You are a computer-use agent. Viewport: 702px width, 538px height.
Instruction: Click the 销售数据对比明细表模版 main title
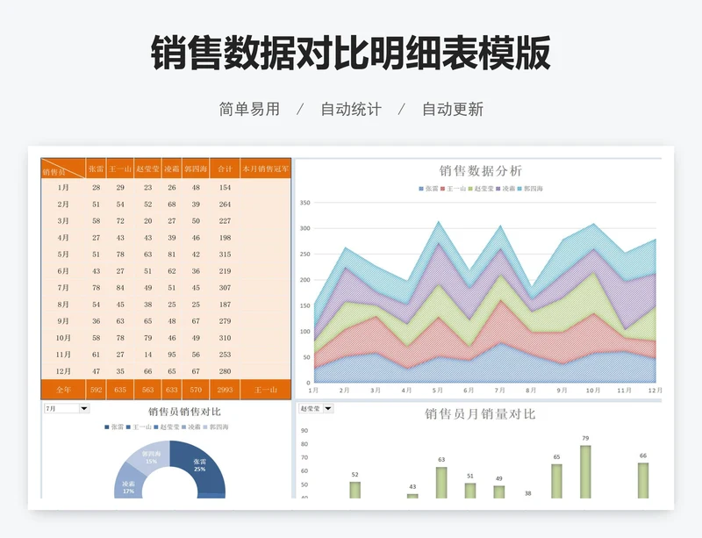(351, 53)
